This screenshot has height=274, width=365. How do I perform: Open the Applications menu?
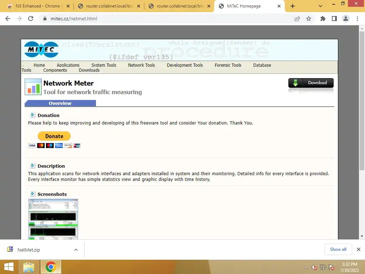[x=68, y=65]
